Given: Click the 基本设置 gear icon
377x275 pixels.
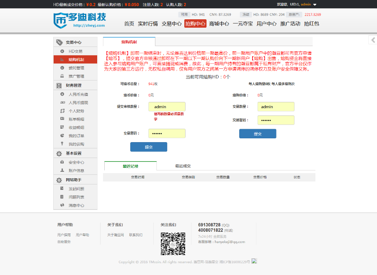Looking at the screenshot, I should (x=59, y=153).
